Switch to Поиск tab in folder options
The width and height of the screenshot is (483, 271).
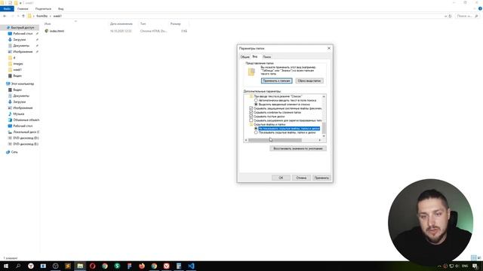(266, 57)
